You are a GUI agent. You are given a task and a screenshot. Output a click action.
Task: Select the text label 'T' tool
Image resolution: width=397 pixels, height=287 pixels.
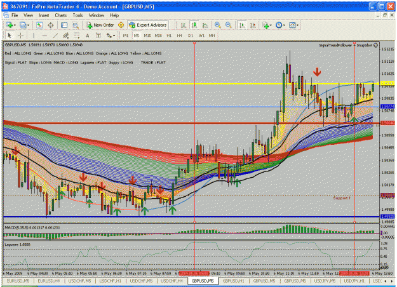coord(98,36)
